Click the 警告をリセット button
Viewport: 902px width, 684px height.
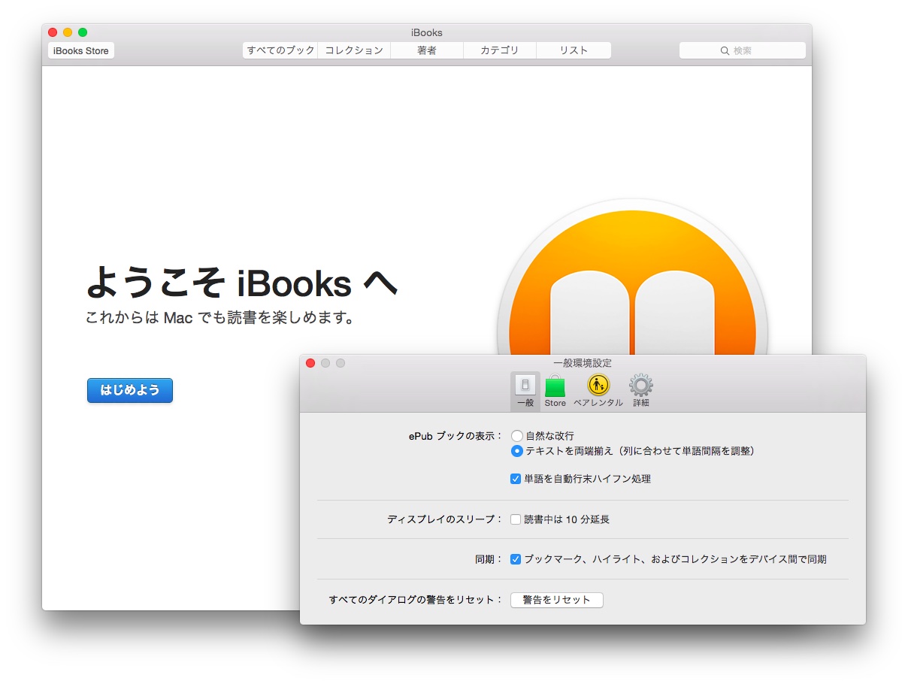pyautogui.click(x=557, y=600)
